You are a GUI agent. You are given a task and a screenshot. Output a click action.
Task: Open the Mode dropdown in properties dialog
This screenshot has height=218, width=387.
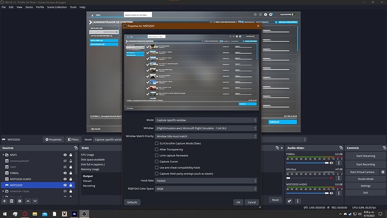206,120
